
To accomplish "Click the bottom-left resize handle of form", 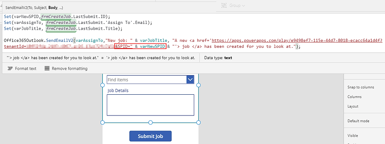I will pos(103,122).
